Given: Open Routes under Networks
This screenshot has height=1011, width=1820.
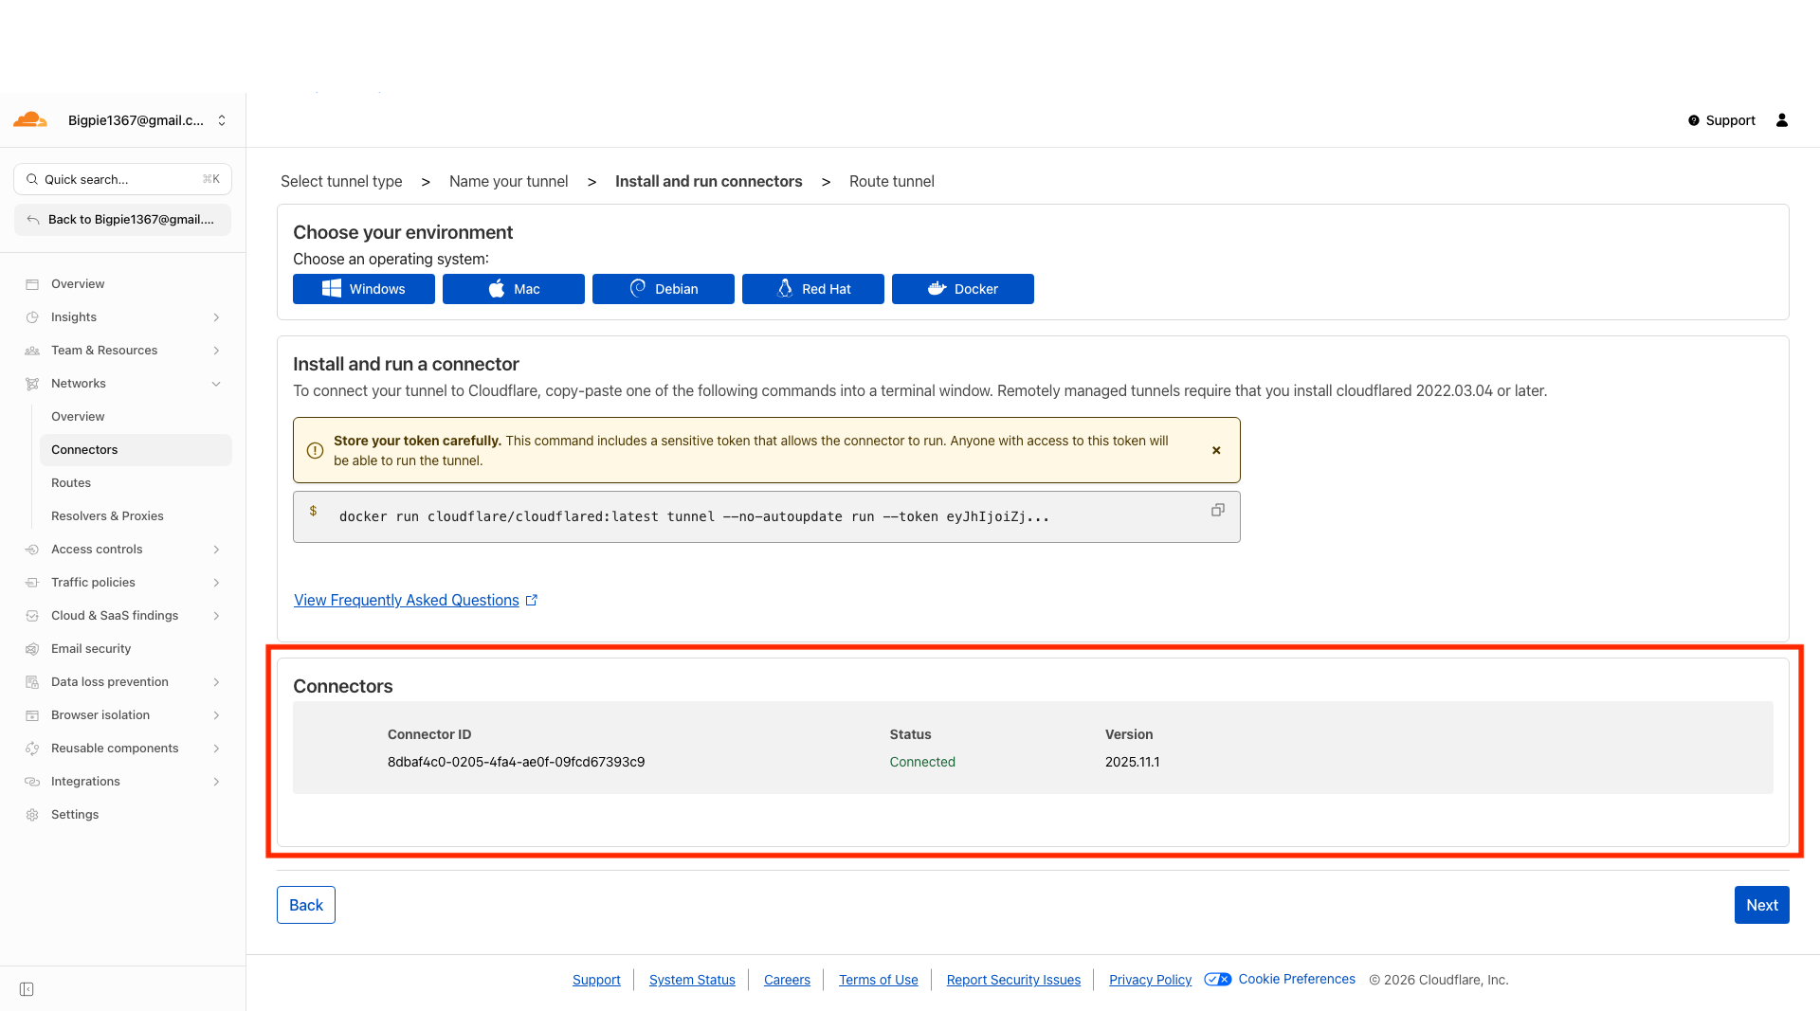Looking at the screenshot, I should tap(71, 483).
